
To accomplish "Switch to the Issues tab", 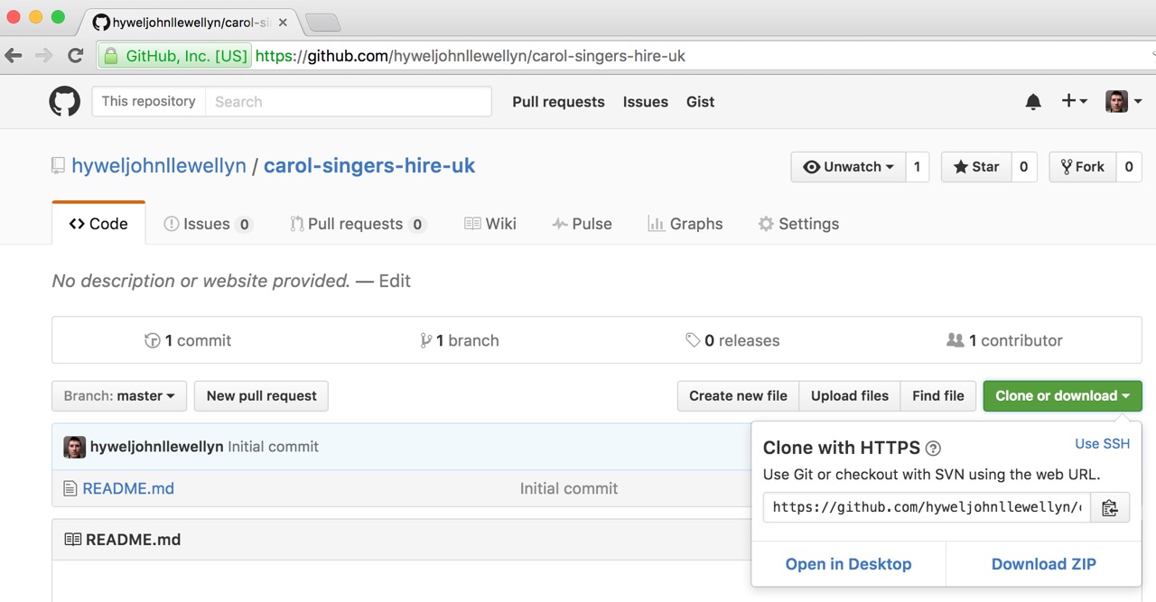I will pyautogui.click(x=209, y=224).
